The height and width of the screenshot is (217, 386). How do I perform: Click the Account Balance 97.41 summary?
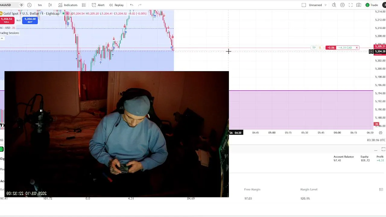pos(343,159)
